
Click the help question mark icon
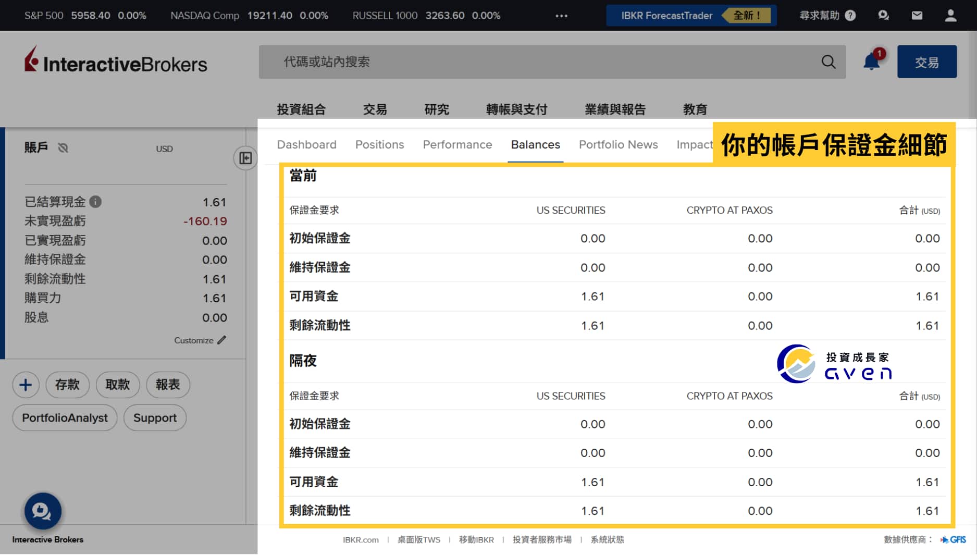coord(850,16)
